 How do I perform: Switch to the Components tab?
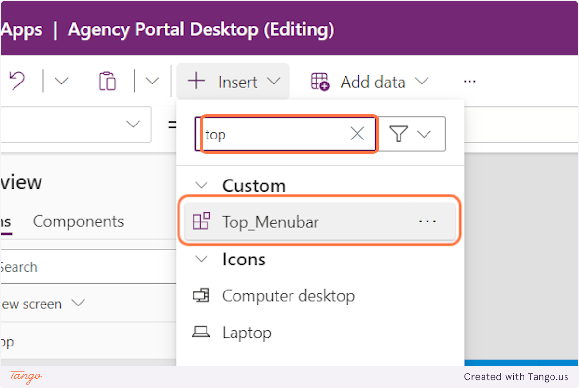tap(78, 222)
